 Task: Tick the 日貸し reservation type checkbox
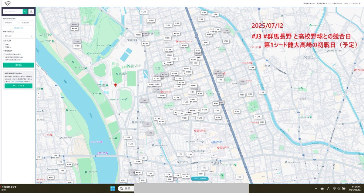point(4,44)
